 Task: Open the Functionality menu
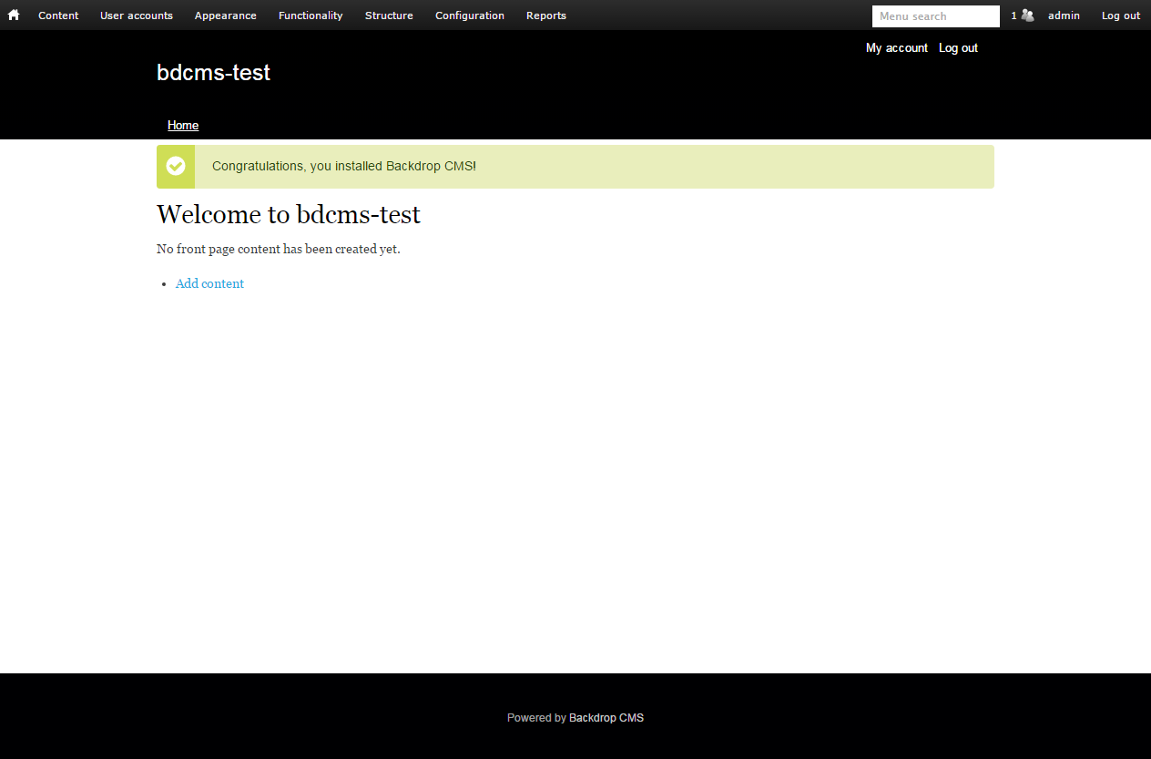(311, 15)
